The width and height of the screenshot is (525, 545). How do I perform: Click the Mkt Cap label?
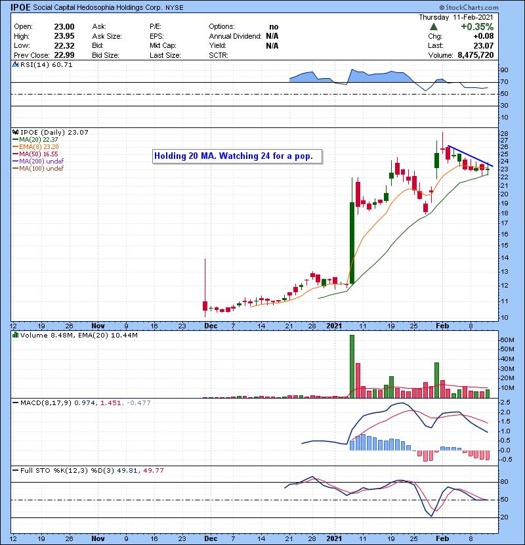[163, 45]
